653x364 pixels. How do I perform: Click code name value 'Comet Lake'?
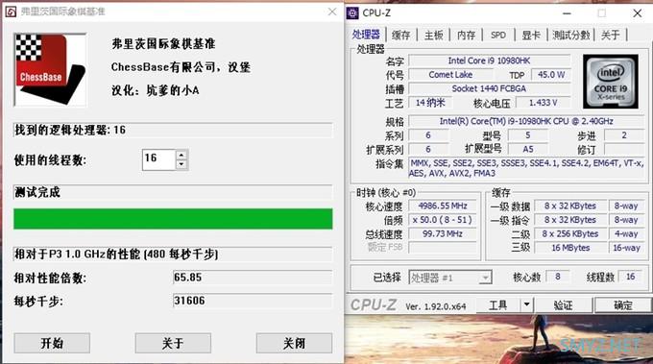coord(450,75)
